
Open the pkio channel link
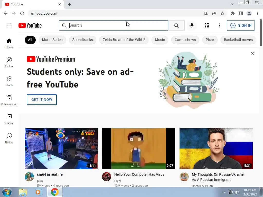40,181
